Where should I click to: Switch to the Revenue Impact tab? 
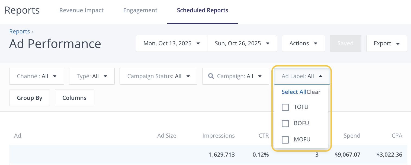[x=81, y=10]
